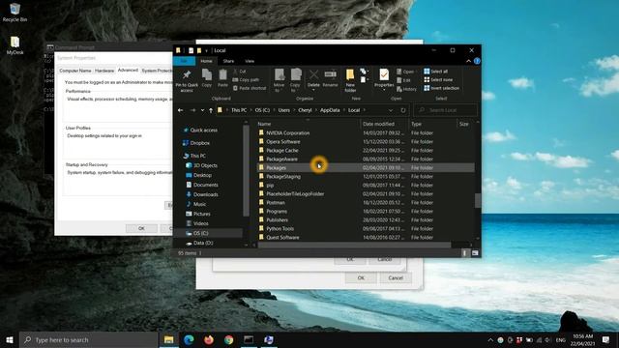Click OK in System Properties window
The image size is (619, 348).
[141, 228]
